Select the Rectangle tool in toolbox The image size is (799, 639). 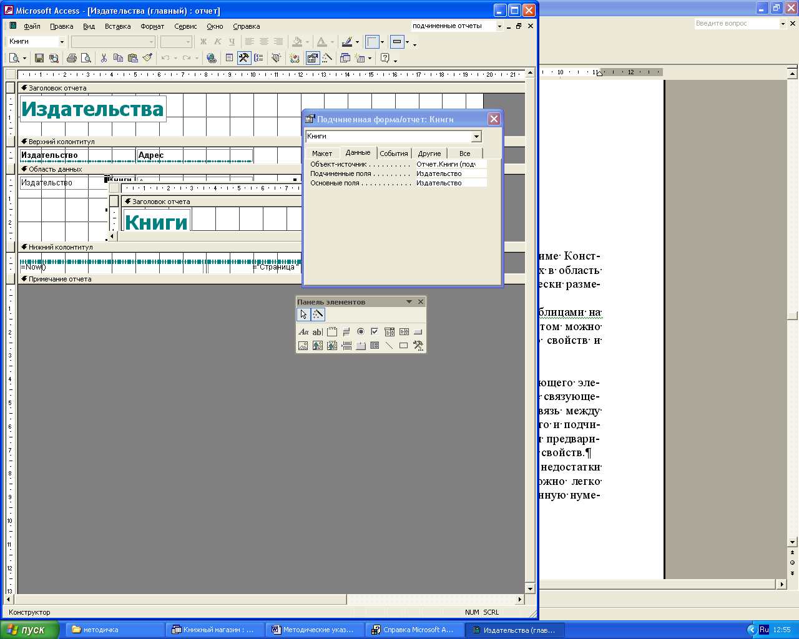coord(404,346)
